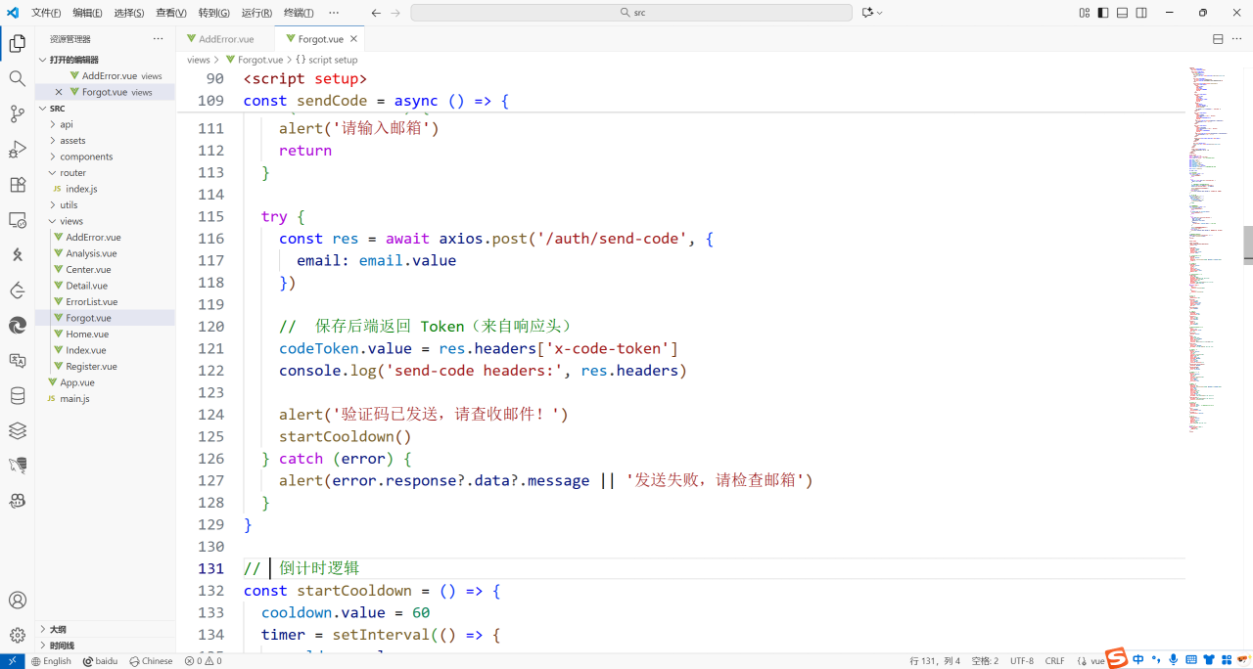Image resolution: width=1253 pixels, height=669 pixels.
Task: Click the views breadcrumb segment
Action: click(199, 60)
